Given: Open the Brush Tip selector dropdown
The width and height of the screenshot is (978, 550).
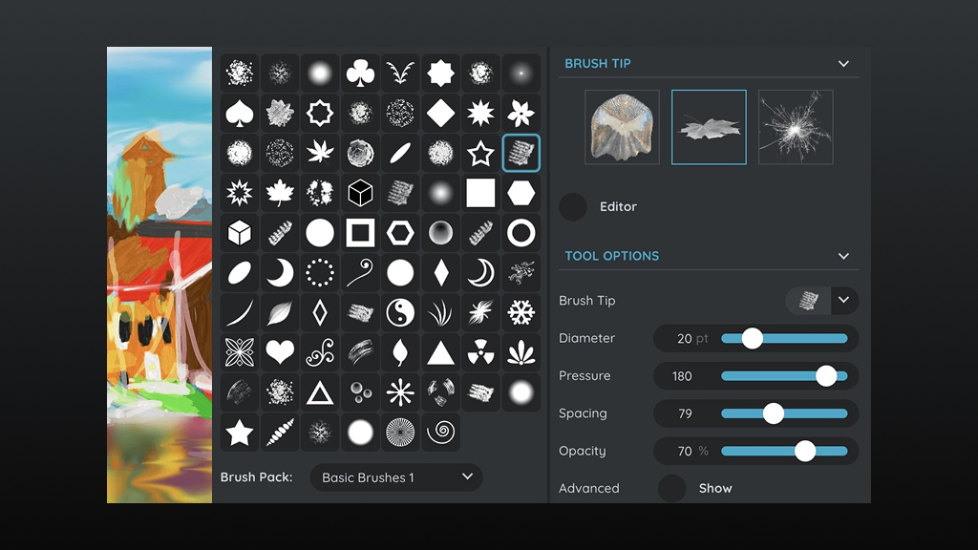Looking at the screenshot, I should 843,301.
